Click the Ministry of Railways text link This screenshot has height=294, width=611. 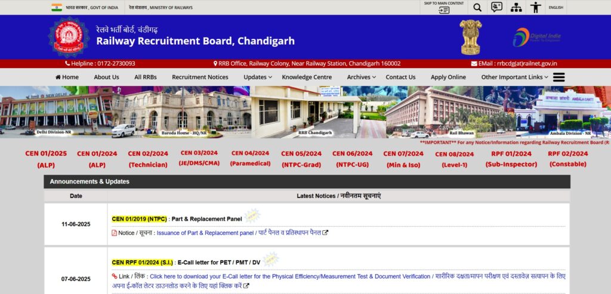point(161,7)
